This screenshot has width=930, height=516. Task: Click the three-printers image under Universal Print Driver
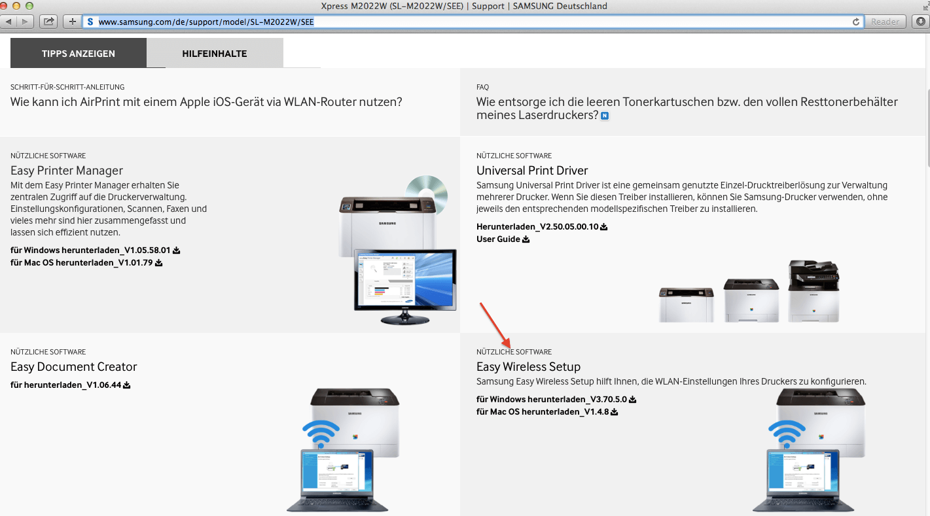(x=749, y=291)
